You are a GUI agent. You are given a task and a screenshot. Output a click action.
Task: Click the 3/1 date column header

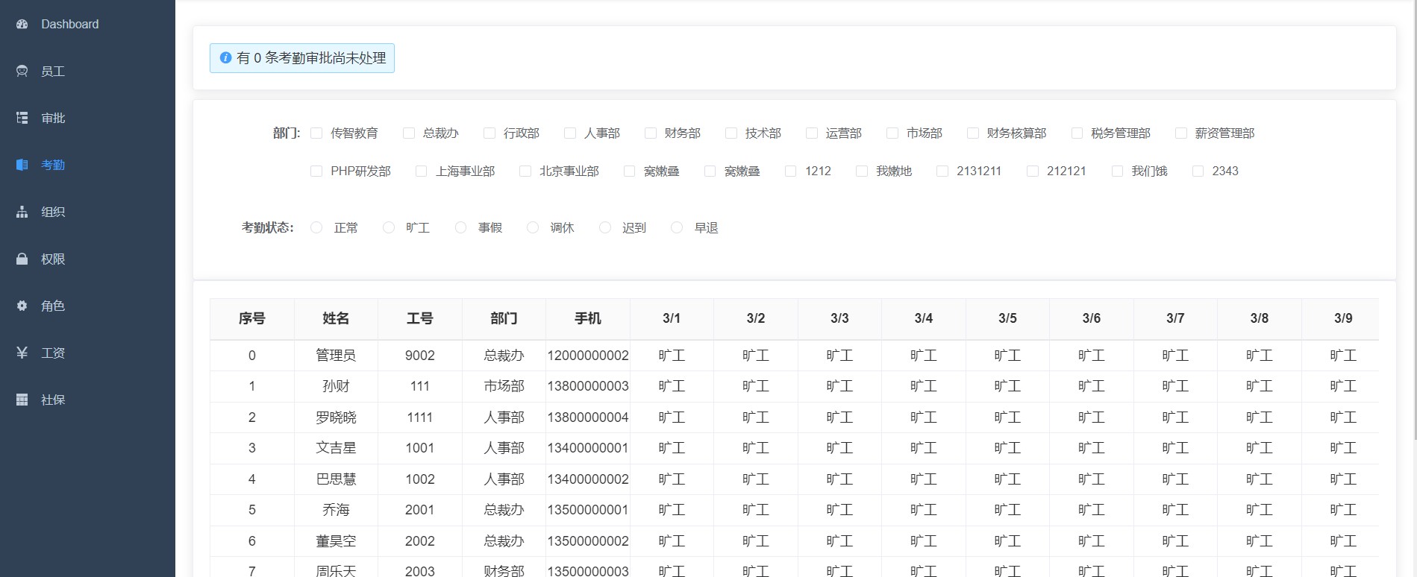(x=672, y=318)
